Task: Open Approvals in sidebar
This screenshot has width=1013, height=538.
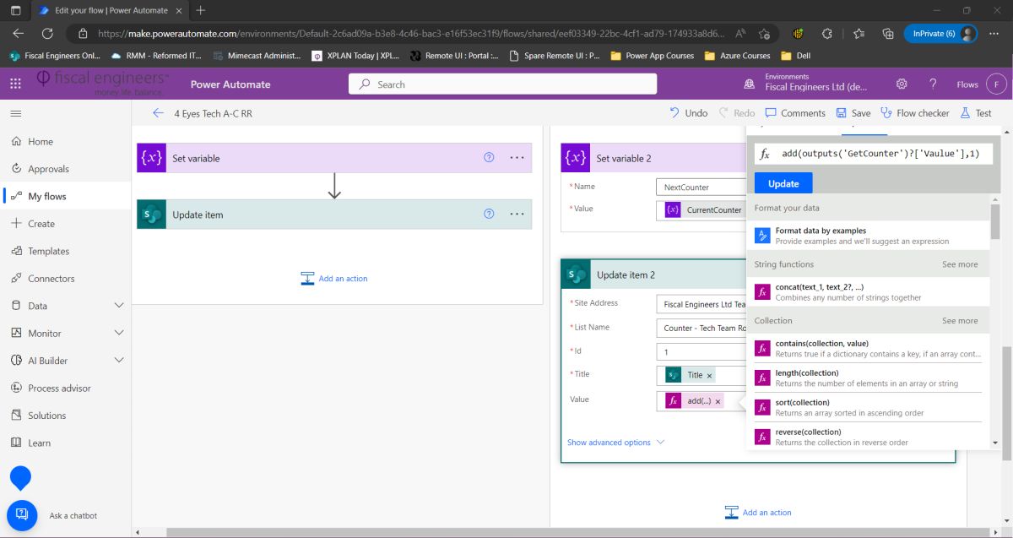Action: pyautogui.click(x=48, y=169)
